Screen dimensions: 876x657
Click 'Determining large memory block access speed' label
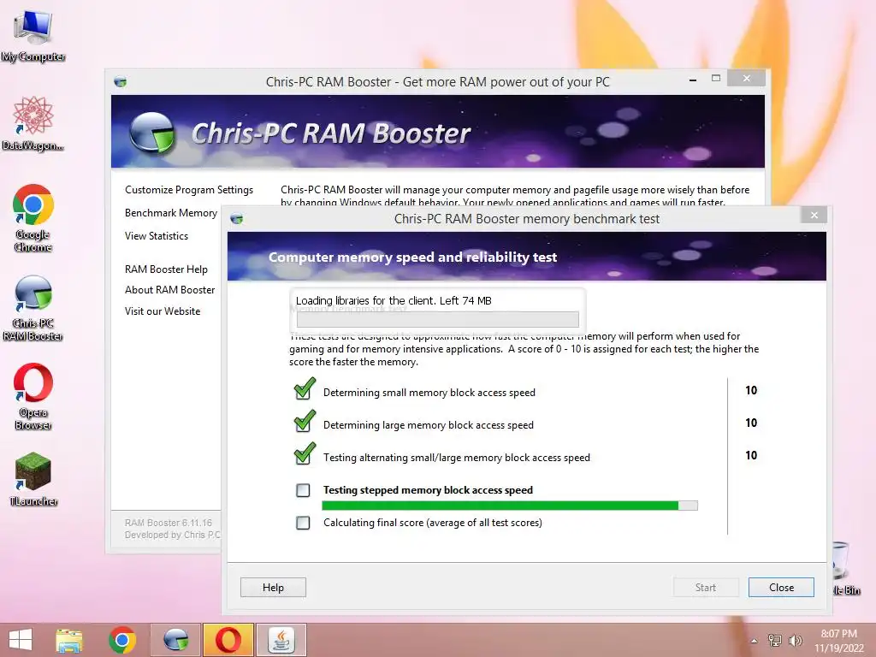tap(429, 425)
